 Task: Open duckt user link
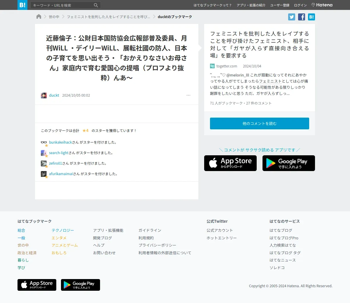coord(54,95)
